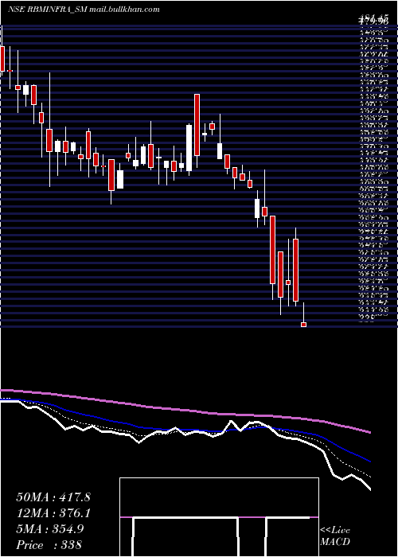This screenshot has height=557, width=398.
Task: Click the blue 12MA line in lower panel
Action: point(185,430)
